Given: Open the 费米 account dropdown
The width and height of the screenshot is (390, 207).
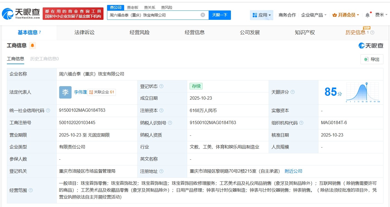Looking at the screenshot, I should coord(381,15).
